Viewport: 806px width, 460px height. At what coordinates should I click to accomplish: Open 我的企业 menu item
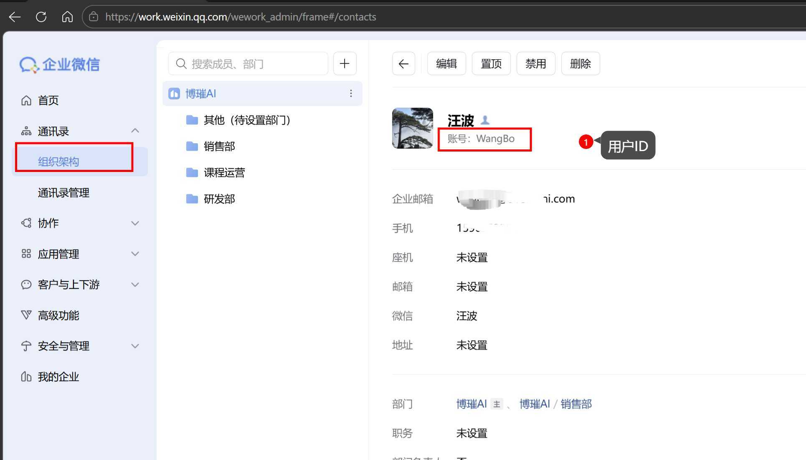[x=58, y=377]
